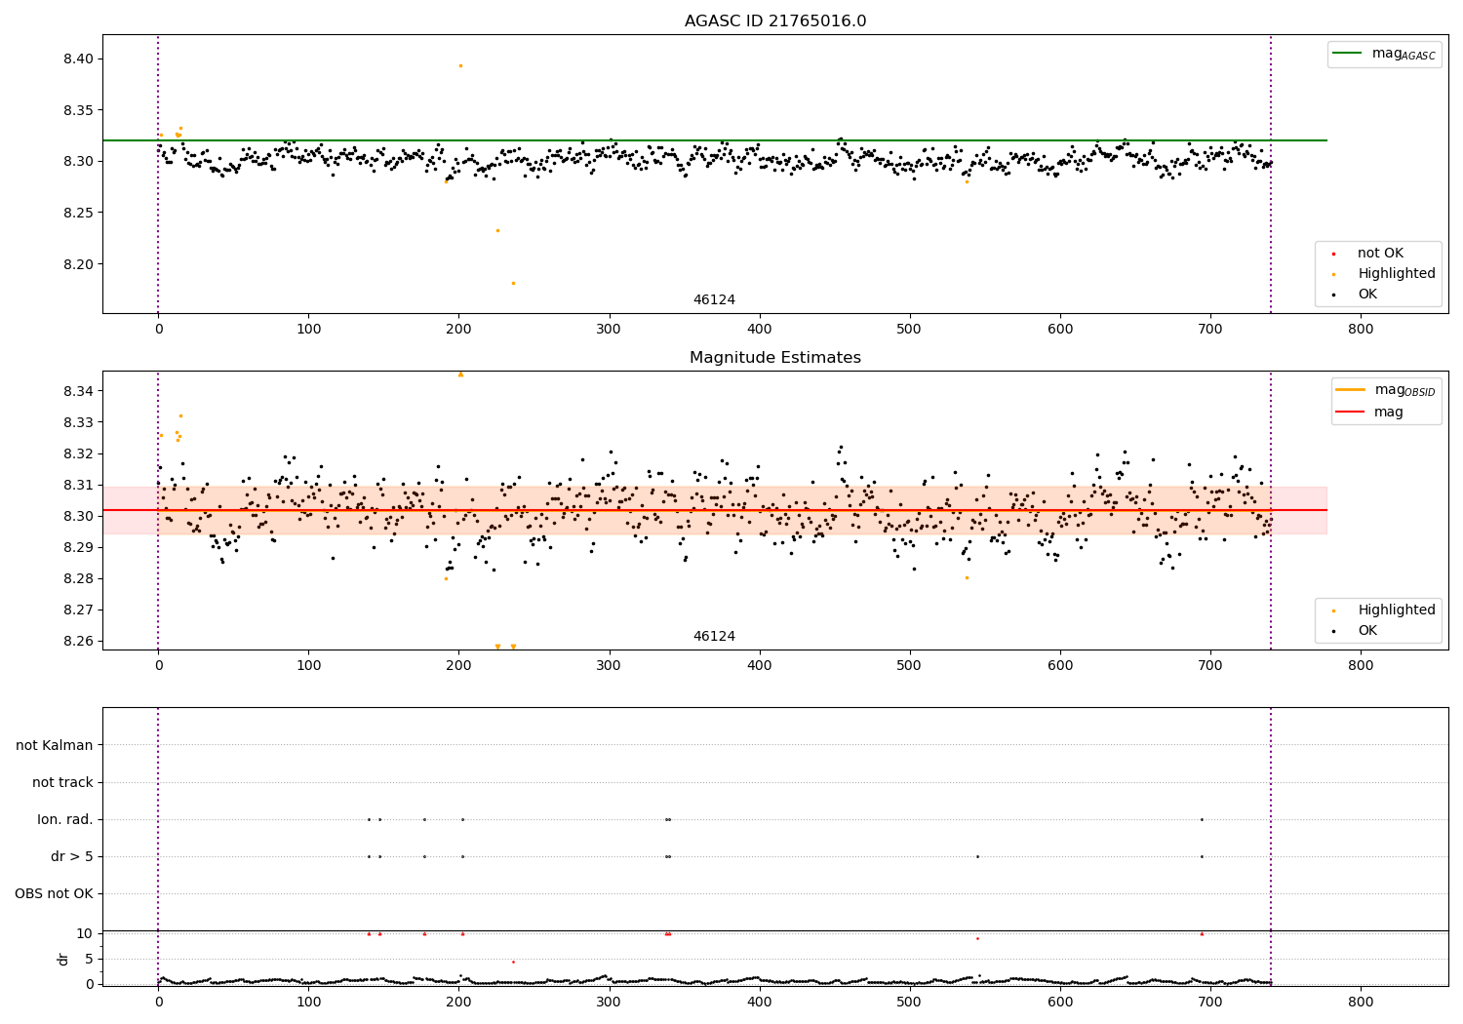Click the 8.34 y-axis tick label
The width and height of the screenshot is (1463, 1024).
point(79,391)
